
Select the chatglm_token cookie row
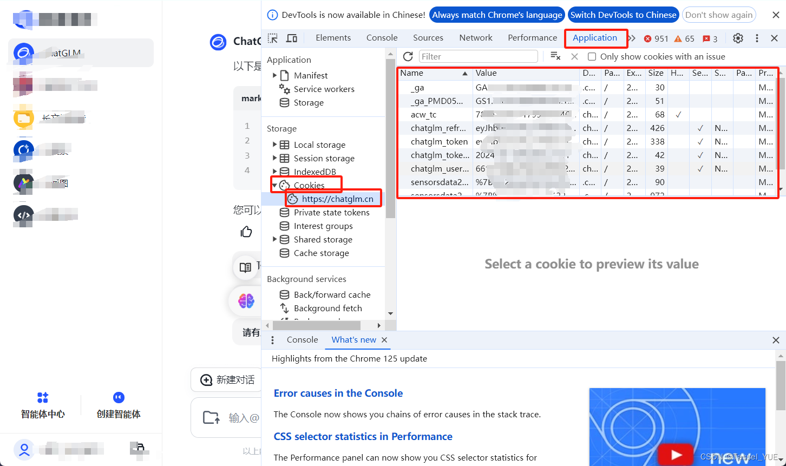(x=588, y=142)
